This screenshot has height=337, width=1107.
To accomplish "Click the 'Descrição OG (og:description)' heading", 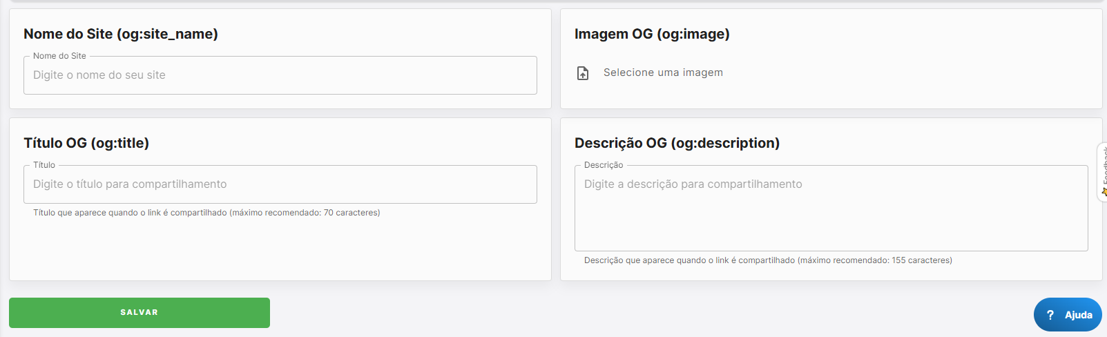I will point(677,143).
